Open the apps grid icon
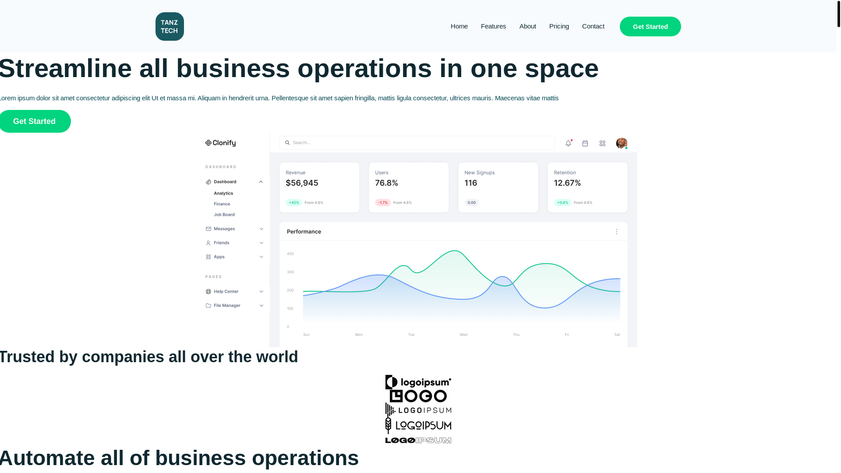Viewport: 841px width, 473px height. [x=602, y=143]
